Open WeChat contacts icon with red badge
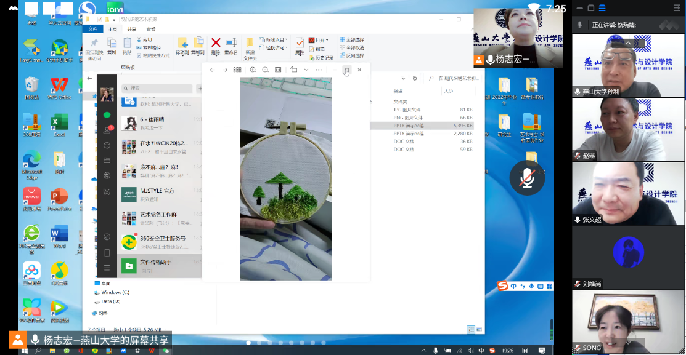 [107, 130]
